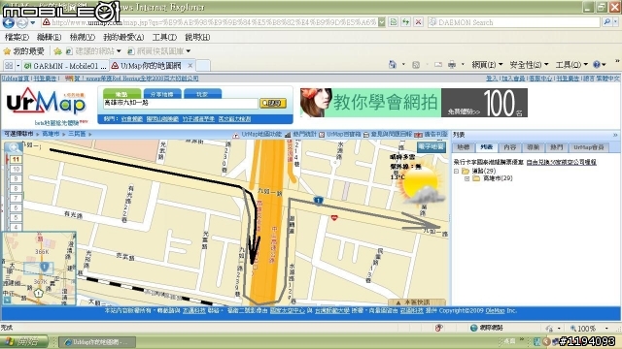Open the 檔案(F) menu
Screen dimensions: 622x349
pos(17,37)
